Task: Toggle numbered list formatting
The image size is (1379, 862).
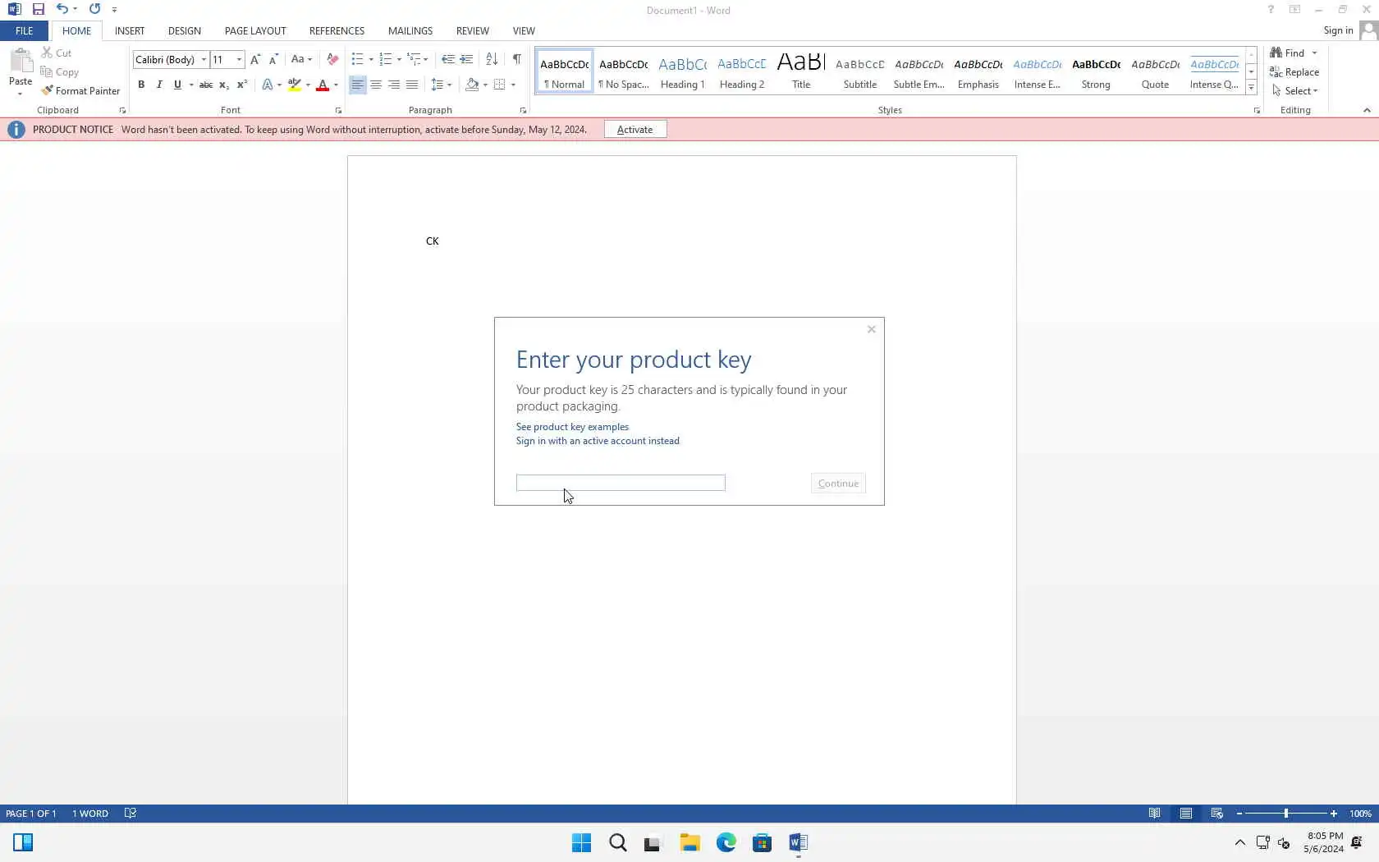Action: [385, 59]
